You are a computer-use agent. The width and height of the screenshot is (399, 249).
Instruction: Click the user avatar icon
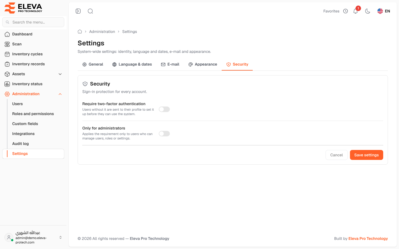point(9,237)
